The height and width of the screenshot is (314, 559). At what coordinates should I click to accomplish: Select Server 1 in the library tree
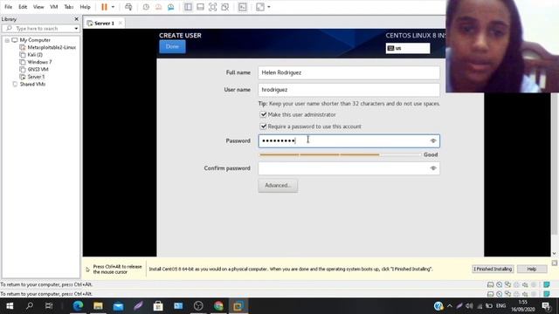pos(36,77)
